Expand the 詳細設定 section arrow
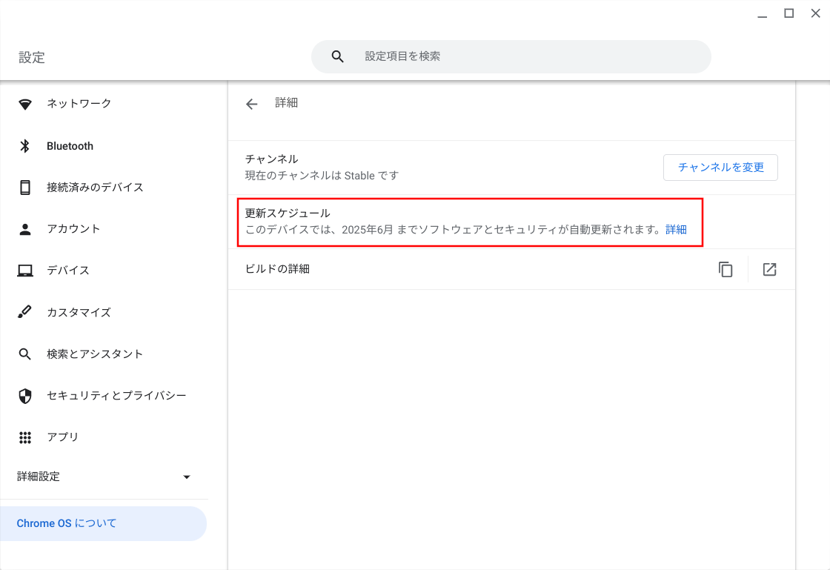This screenshot has height=570, width=830. 187,477
